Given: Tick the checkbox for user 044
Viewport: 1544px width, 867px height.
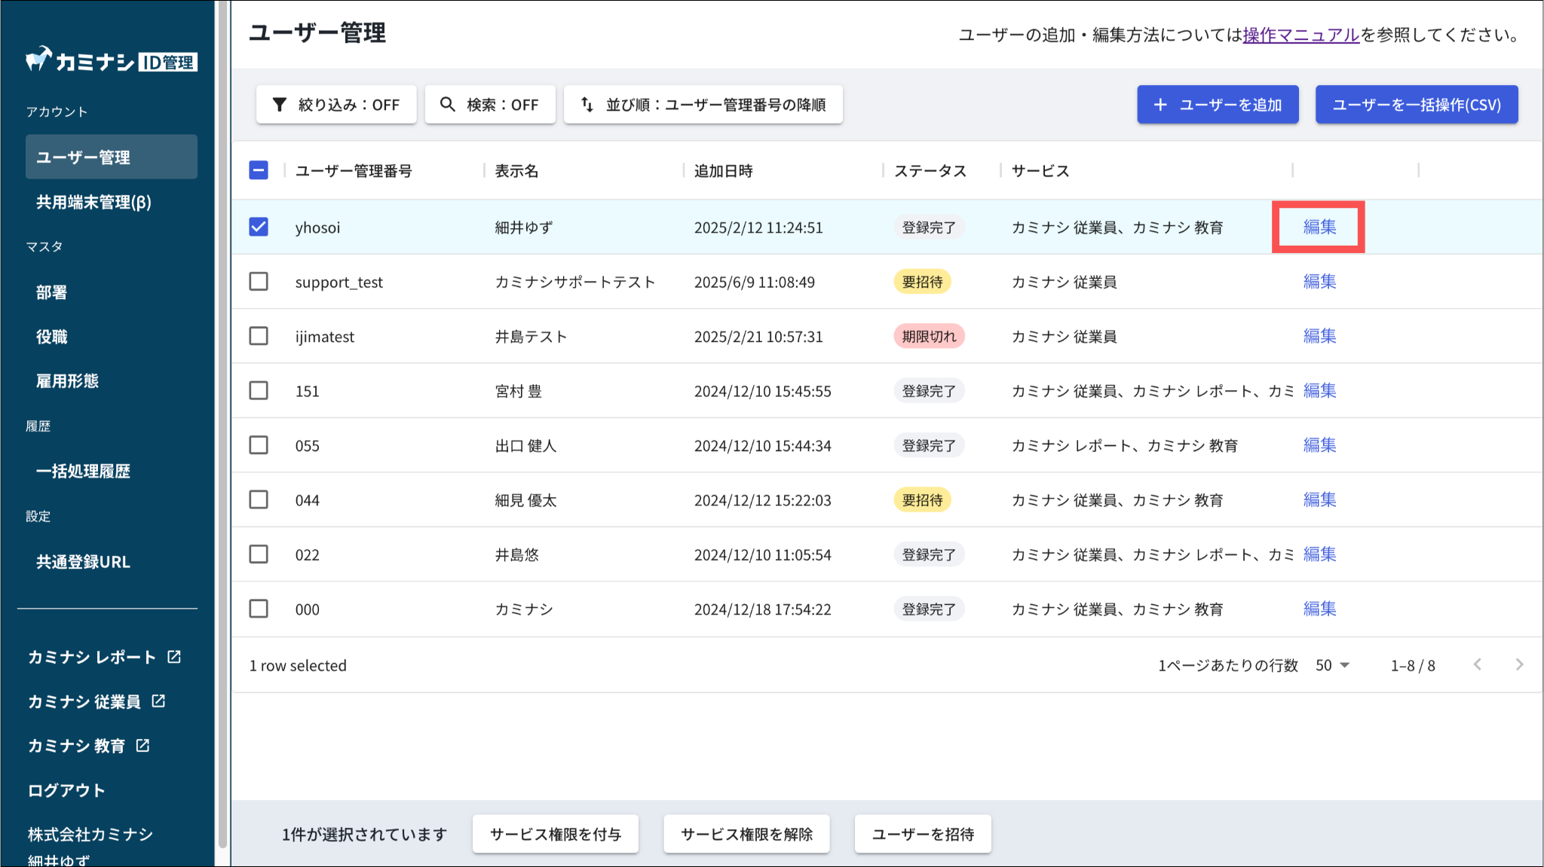Looking at the screenshot, I should tap(259, 499).
